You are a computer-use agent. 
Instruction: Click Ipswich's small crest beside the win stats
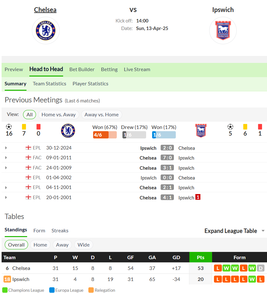pyautogui.click(x=201, y=131)
